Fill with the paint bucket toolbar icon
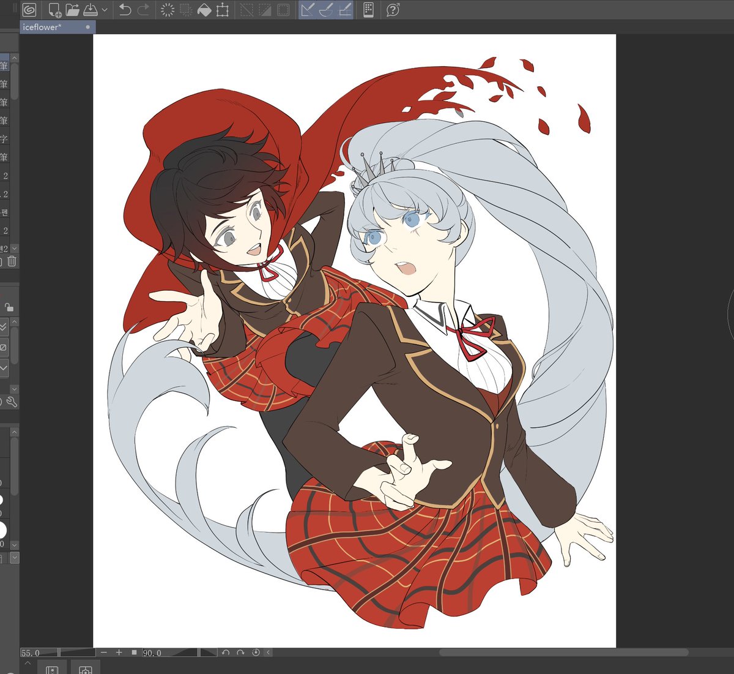Screen dimensions: 734x674 [x=204, y=10]
